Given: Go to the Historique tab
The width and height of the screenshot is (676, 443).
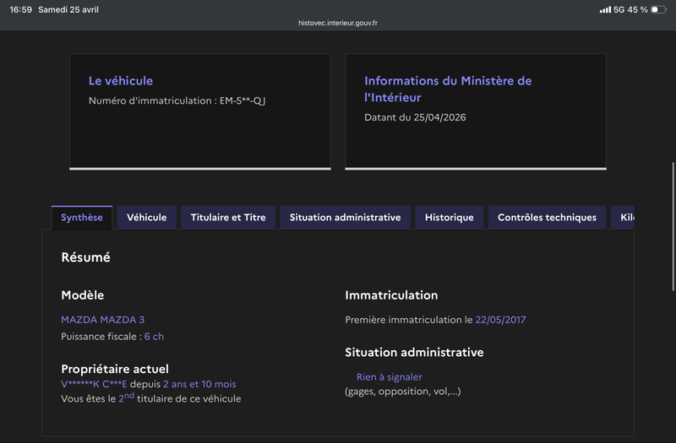Looking at the screenshot, I should tap(449, 217).
